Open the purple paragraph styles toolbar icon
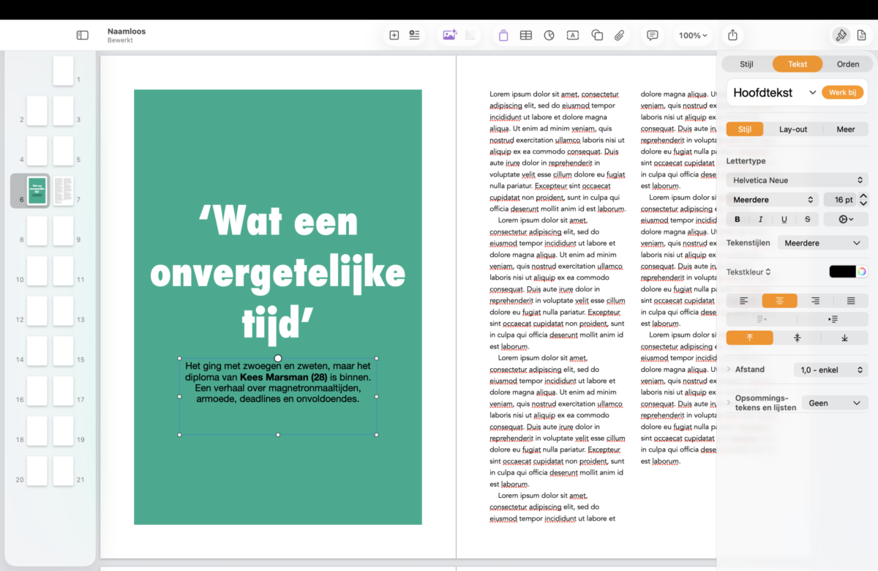This screenshot has width=878, height=571. pyautogui.click(x=503, y=35)
